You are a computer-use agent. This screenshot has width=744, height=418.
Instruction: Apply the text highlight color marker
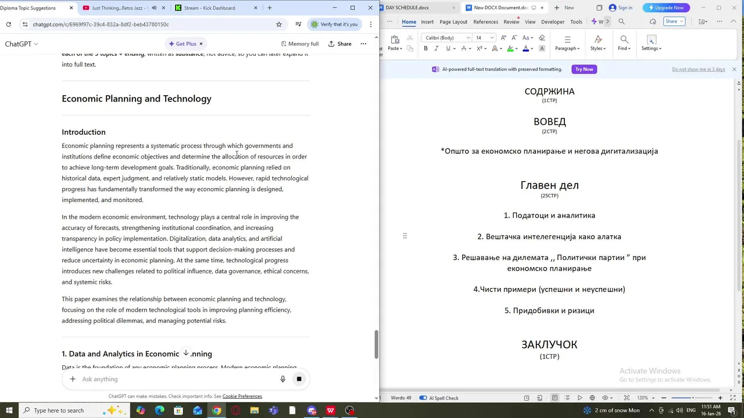[510, 49]
